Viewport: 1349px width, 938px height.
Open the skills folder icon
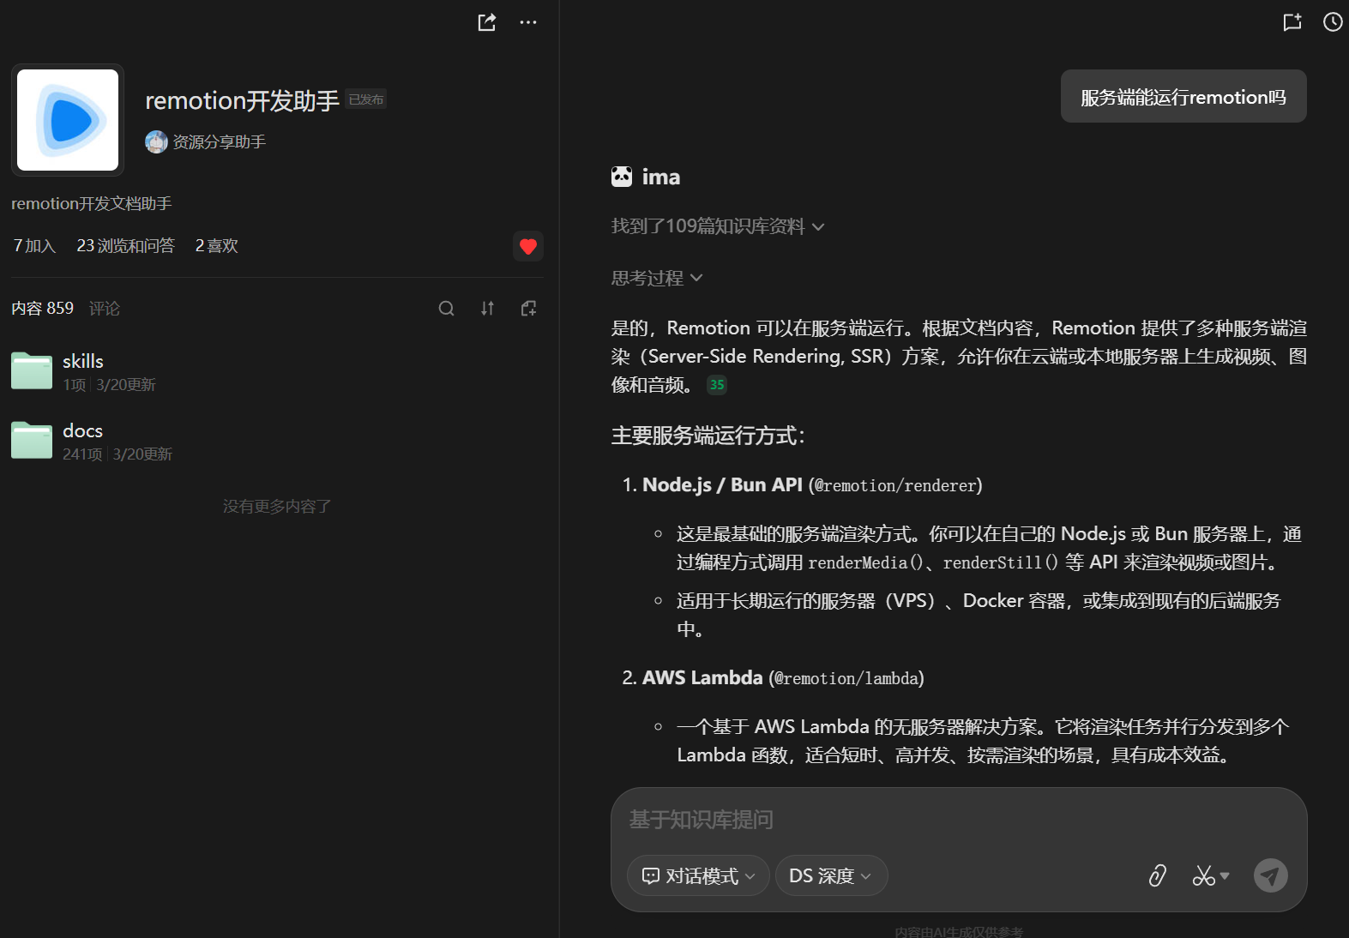[x=32, y=371]
